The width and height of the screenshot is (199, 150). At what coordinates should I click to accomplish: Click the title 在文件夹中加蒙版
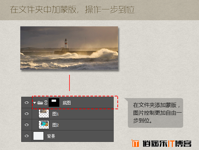pos(44,10)
